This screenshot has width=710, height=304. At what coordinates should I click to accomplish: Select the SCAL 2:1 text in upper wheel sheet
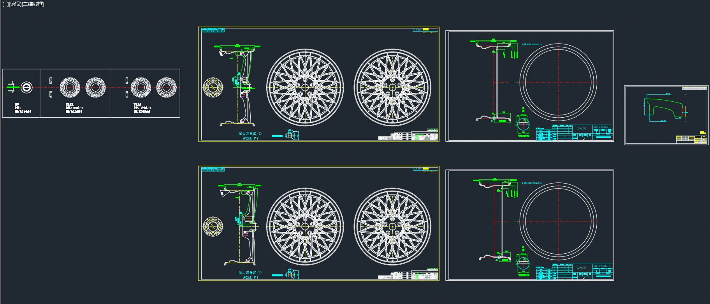point(251,138)
